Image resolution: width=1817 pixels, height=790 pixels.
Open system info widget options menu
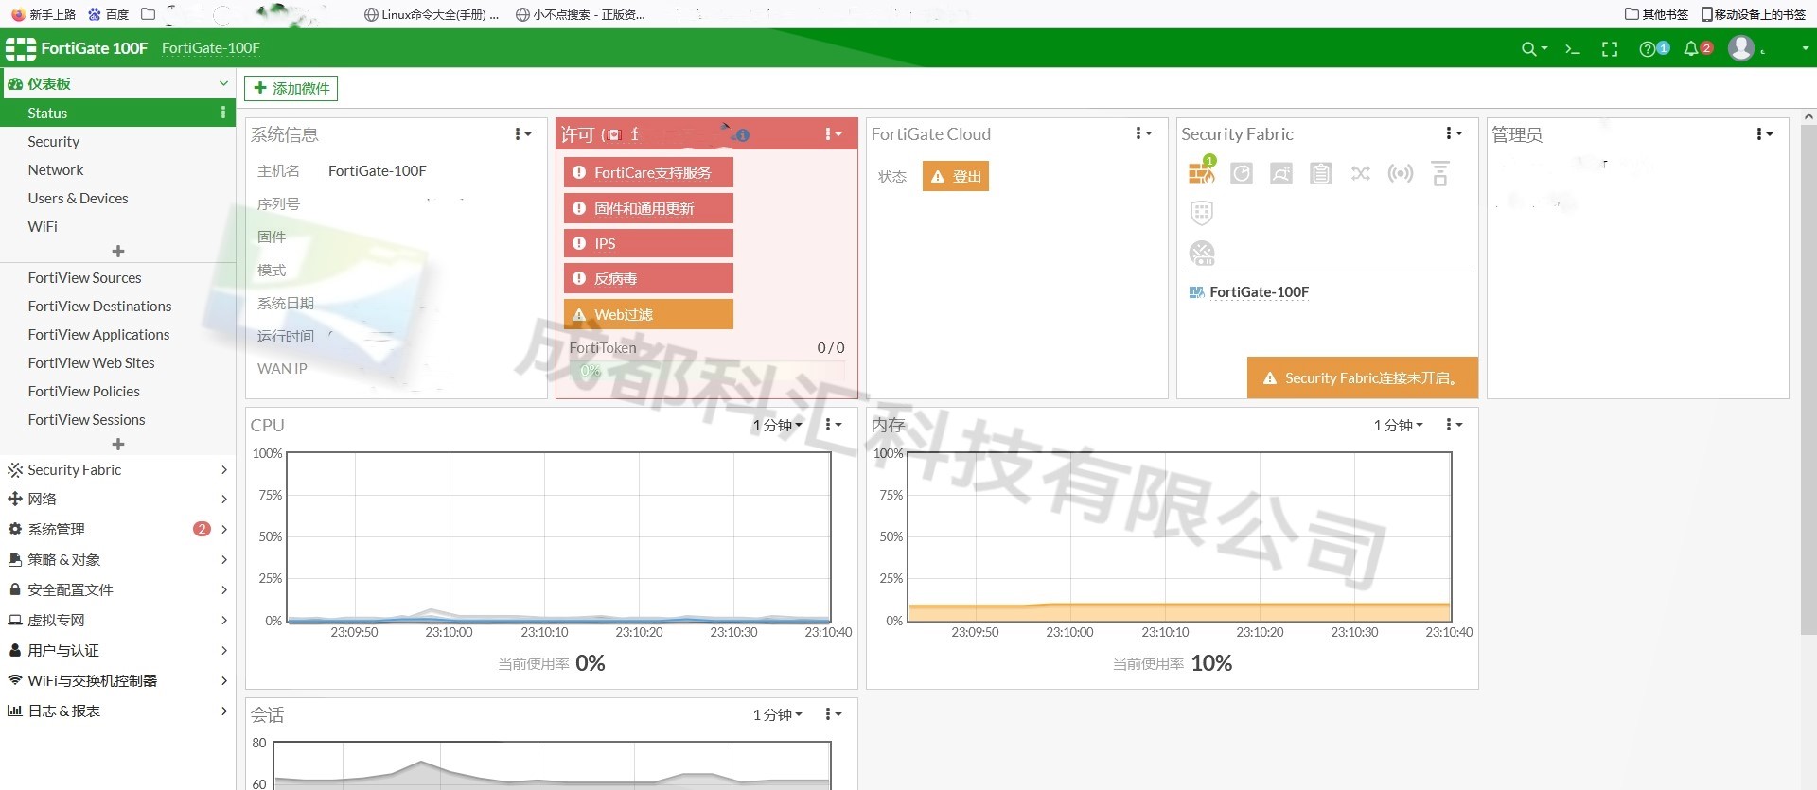[x=522, y=134]
